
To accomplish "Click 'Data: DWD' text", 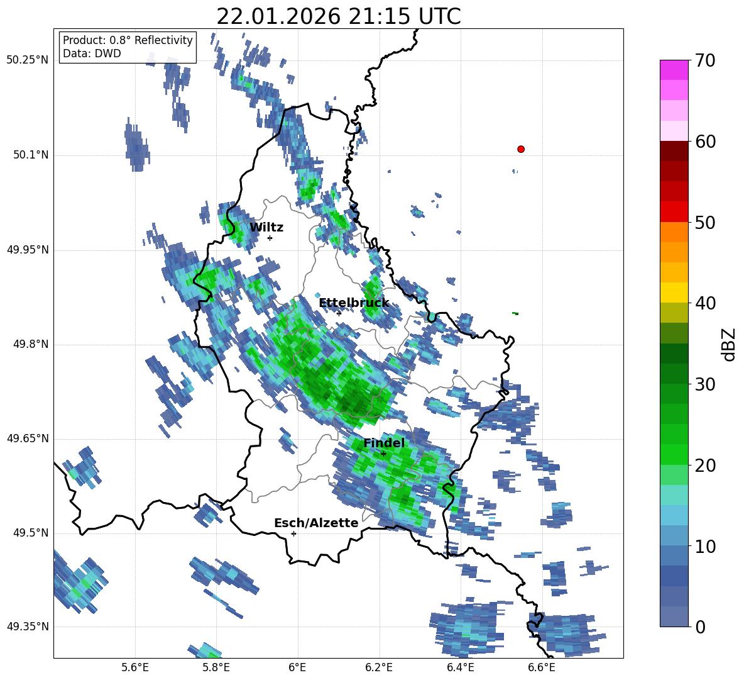I will [x=92, y=53].
